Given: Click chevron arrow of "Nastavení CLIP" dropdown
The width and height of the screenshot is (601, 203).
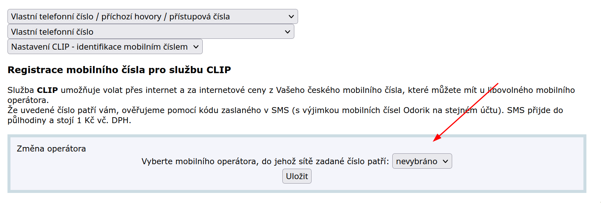Looking at the screenshot, I should [x=196, y=47].
